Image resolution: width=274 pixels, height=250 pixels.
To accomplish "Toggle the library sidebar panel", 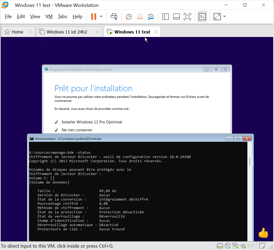I will click(165, 16).
